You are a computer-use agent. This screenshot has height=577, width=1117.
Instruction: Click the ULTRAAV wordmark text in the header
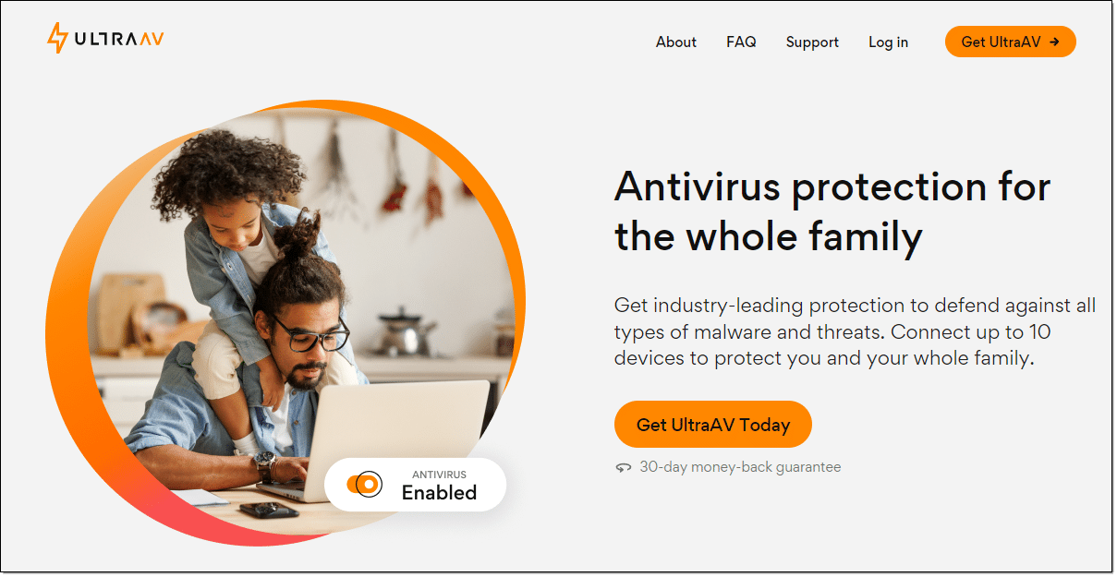coord(119,39)
